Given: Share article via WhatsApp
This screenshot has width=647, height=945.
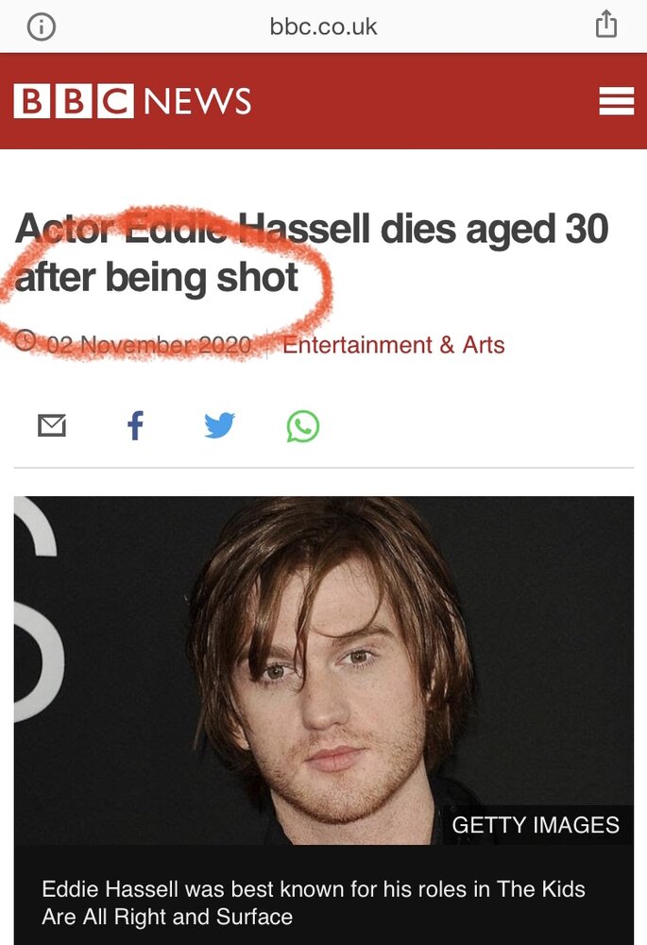Looking at the screenshot, I should tap(303, 426).
